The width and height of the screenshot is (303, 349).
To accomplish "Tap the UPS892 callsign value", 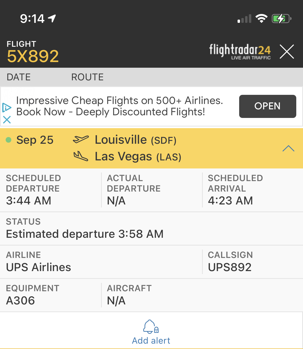I will (229, 267).
